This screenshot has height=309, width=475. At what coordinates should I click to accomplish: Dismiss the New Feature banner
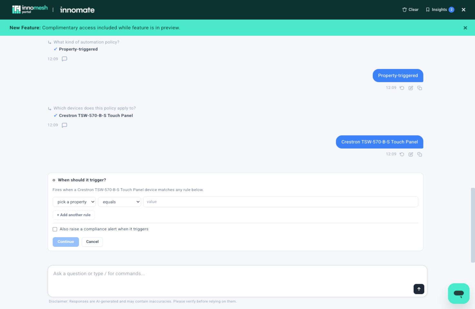[x=465, y=28]
